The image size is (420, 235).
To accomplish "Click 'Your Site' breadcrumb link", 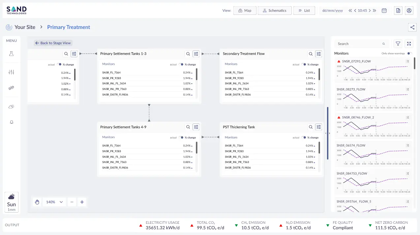I will pos(25,27).
